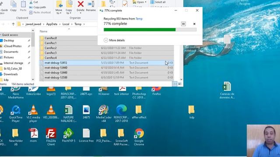Select the FileZilla Client desktop icon
The image size is (280, 157).
click(x=51, y=137)
